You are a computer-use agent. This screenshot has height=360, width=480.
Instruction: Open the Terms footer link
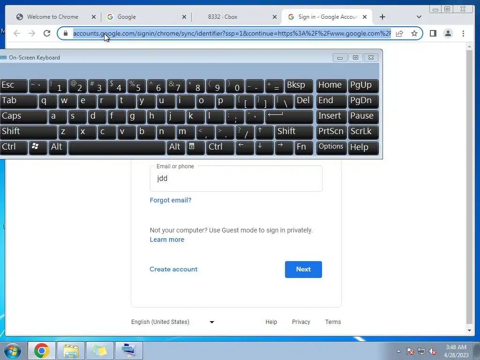click(333, 322)
